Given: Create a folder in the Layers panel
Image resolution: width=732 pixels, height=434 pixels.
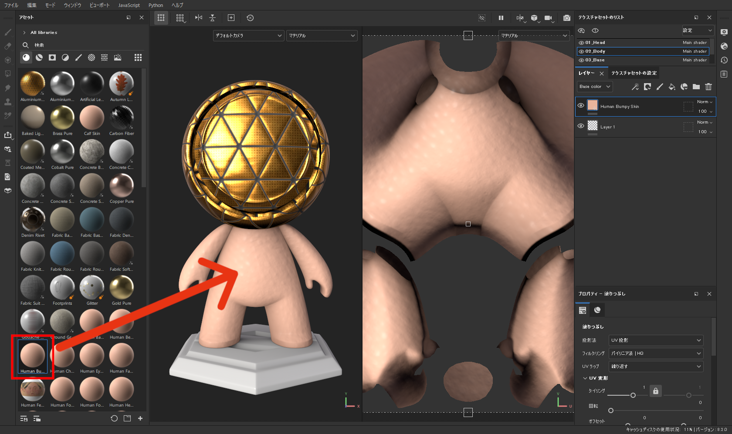Looking at the screenshot, I should [x=696, y=87].
